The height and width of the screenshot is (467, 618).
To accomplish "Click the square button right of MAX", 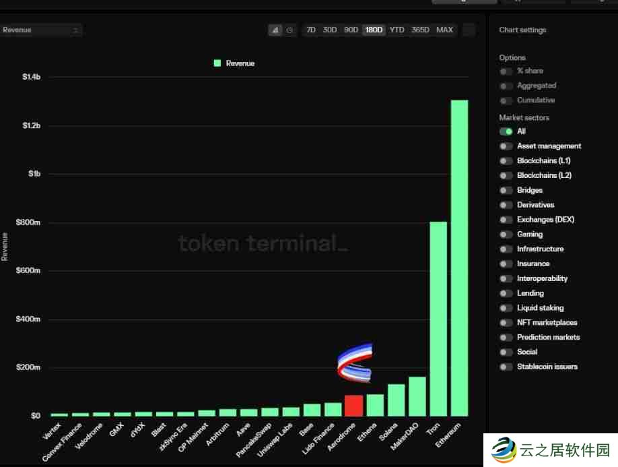I will (469, 30).
